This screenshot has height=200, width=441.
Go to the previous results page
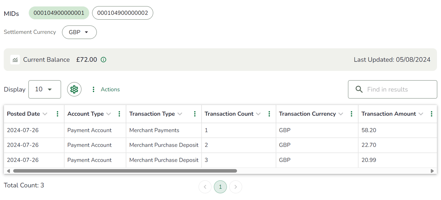(205, 187)
